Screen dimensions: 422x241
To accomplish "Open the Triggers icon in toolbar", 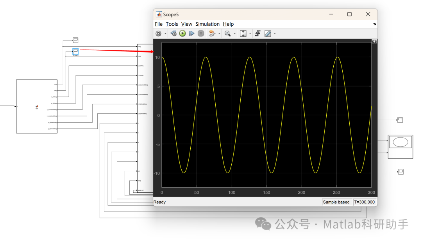I will pos(258,33).
